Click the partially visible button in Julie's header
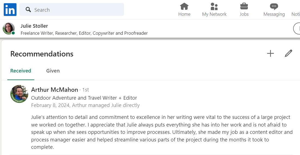 297,29
